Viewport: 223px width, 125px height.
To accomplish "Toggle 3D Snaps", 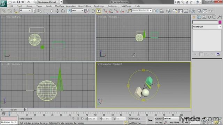I will click(x=105, y=11).
